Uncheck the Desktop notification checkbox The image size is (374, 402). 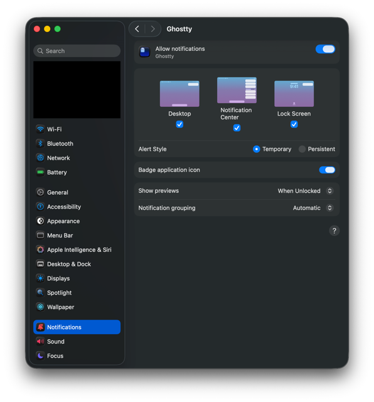point(179,124)
